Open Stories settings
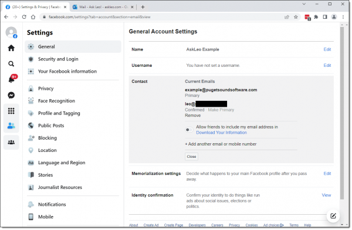Viewport: 352px width, 230px height. coord(73,175)
